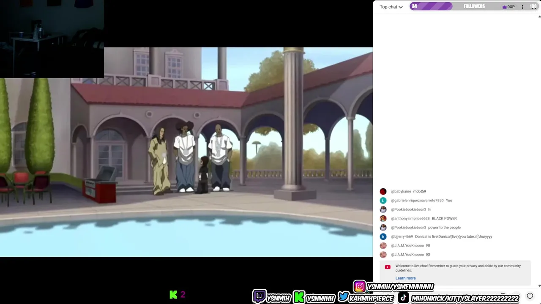Click the Pookiebookiebear3 avatar next to 'power to the people'
Image resolution: width=541 pixels, height=304 pixels.
383,228
